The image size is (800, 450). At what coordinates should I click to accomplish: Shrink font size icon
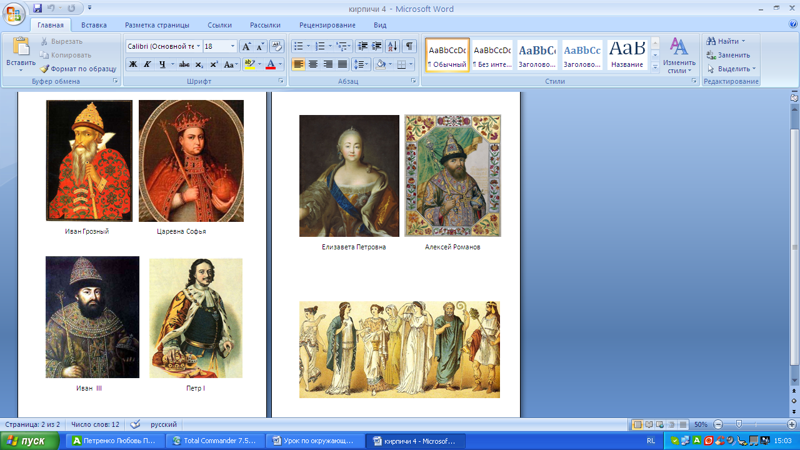260,46
